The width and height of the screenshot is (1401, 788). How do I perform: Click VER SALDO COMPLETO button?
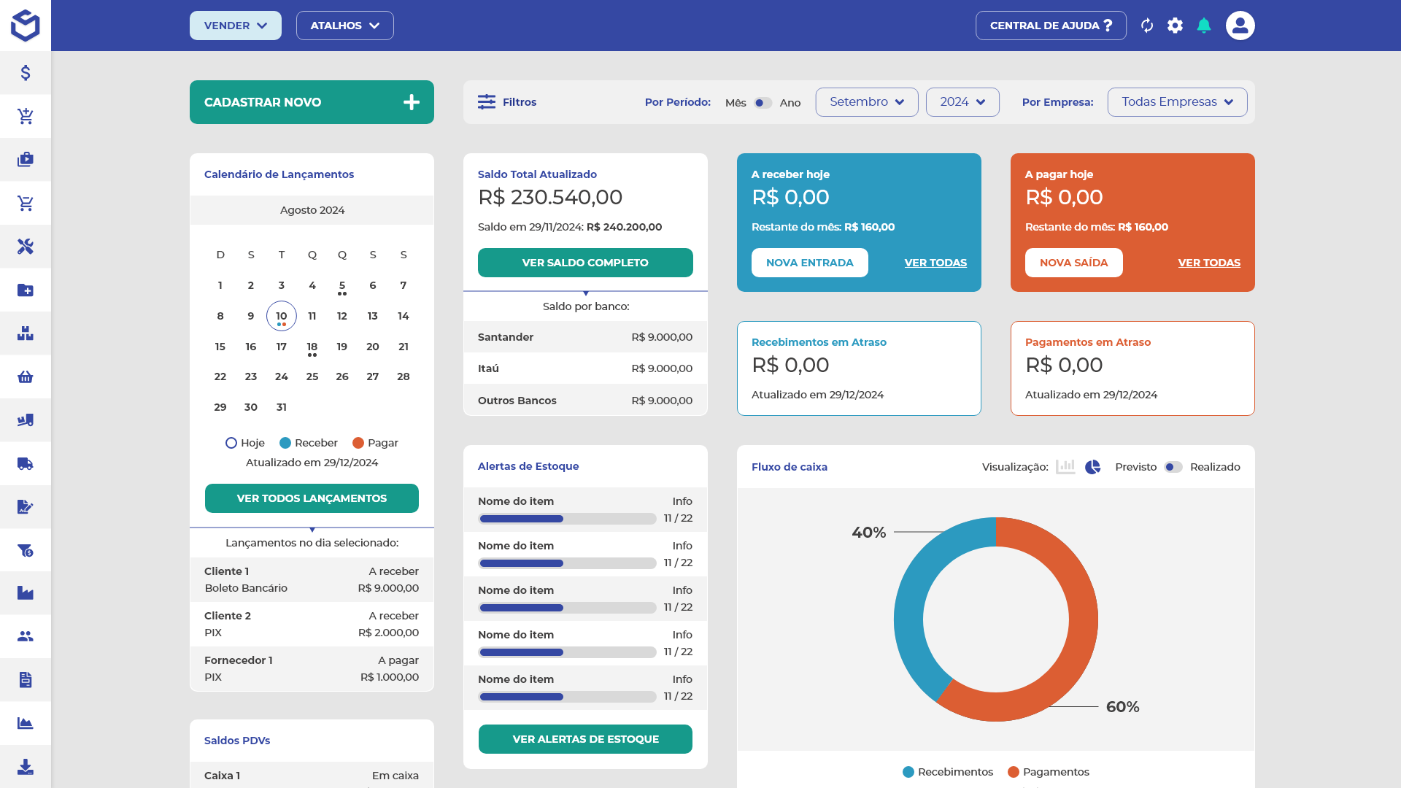(585, 263)
